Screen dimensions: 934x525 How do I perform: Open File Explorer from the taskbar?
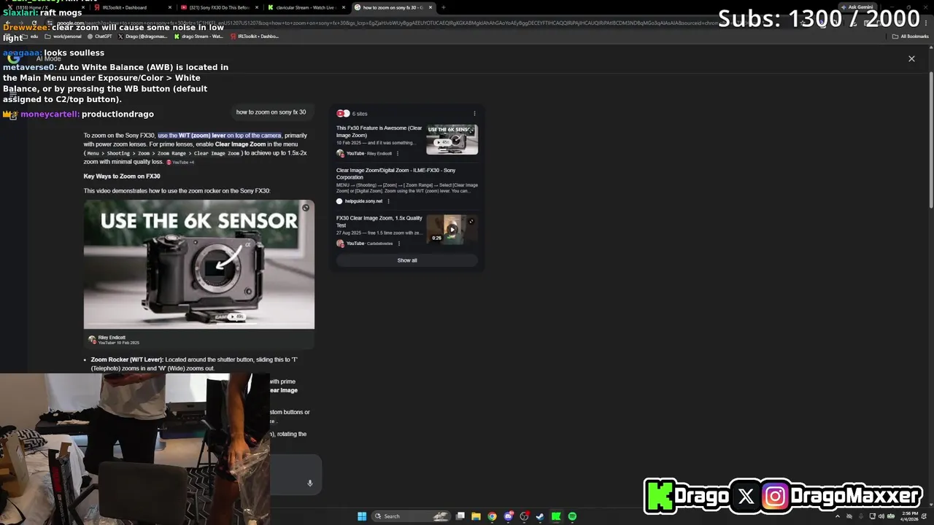(476, 516)
